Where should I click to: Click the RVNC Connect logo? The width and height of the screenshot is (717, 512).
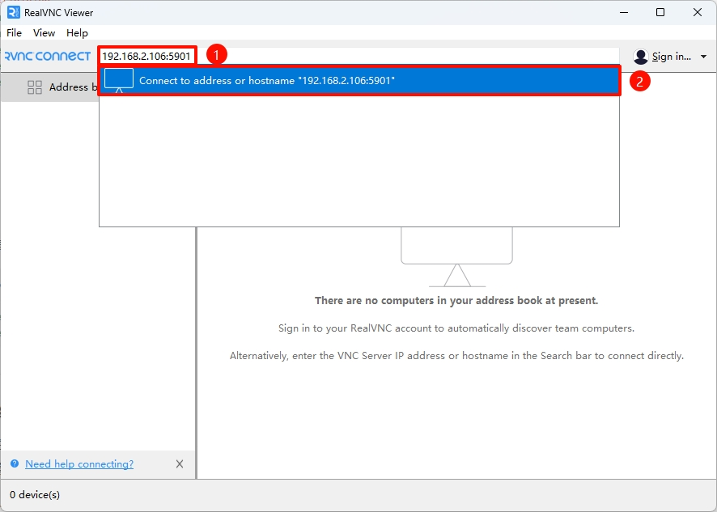(x=48, y=57)
